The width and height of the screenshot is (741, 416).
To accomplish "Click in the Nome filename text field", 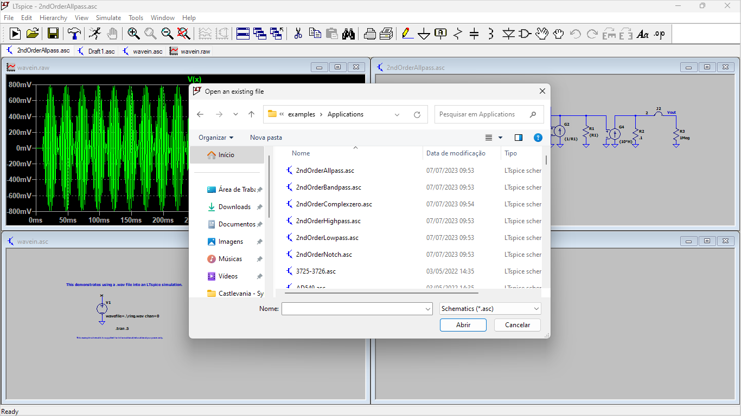I will tap(352, 309).
